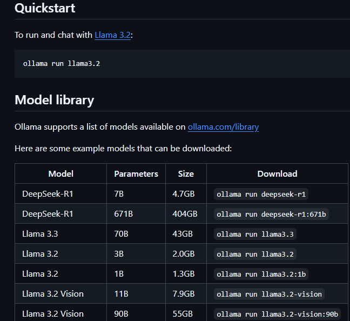The image size is (350, 321).
Task: Select the Size column header
Action: click(186, 174)
